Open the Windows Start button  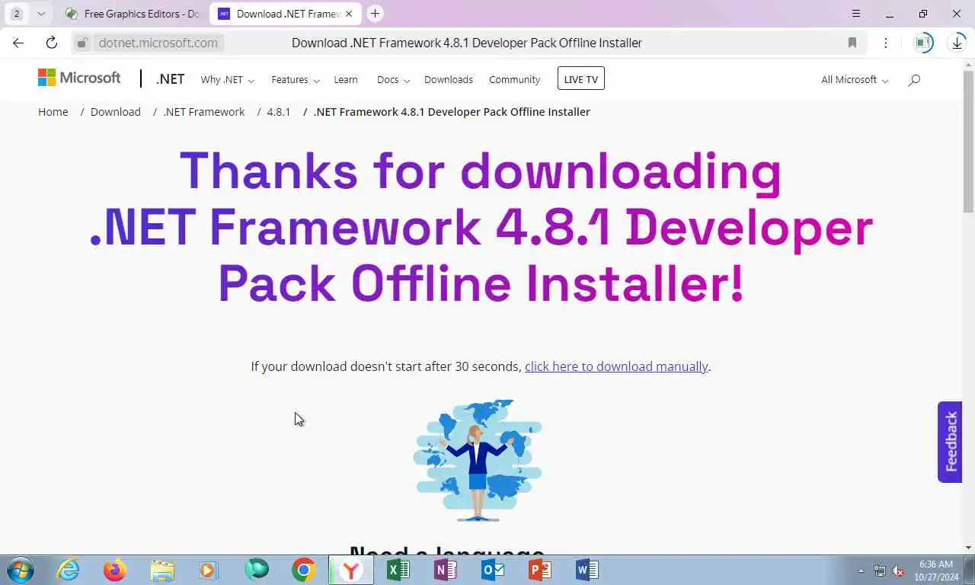(x=19, y=570)
